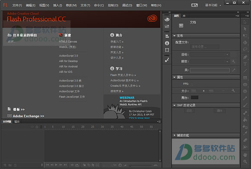Select the Bone tool

tap(245, 113)
